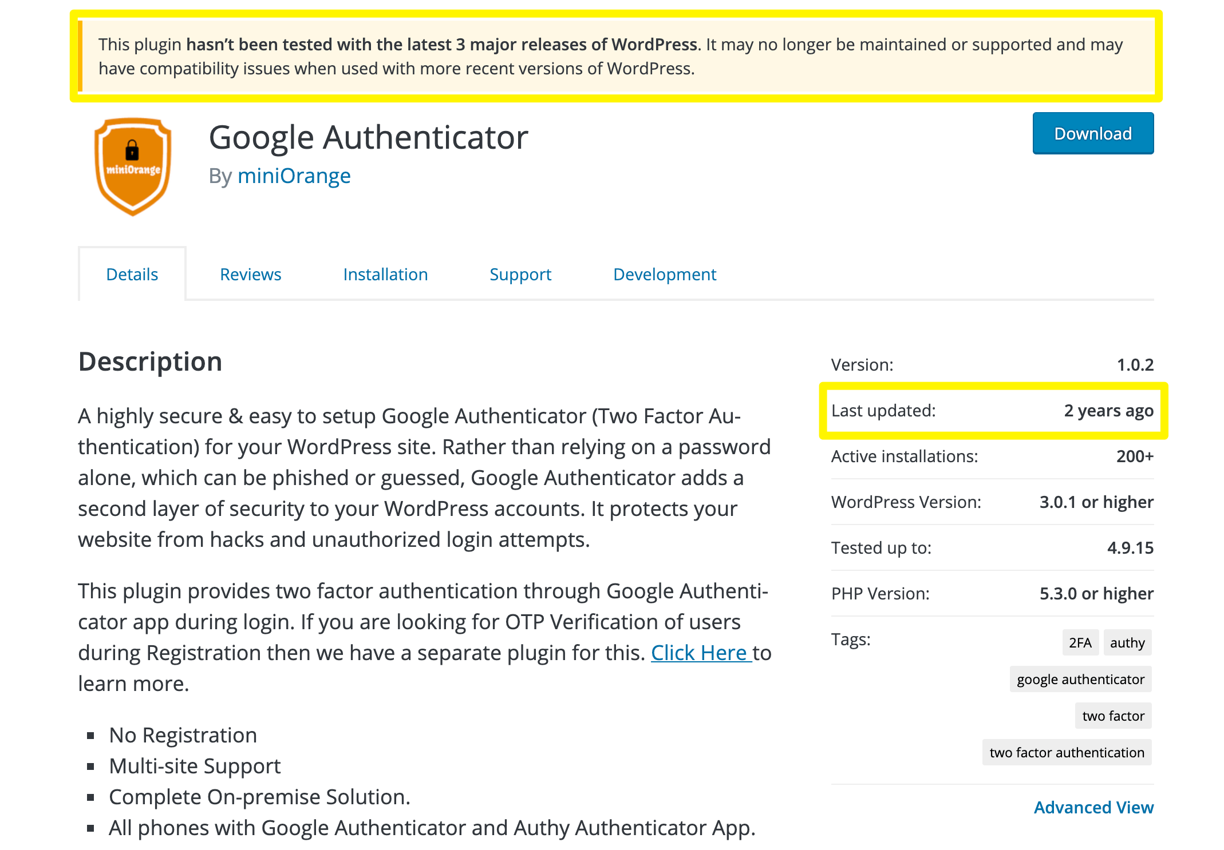The image size is (1224, 850).
Task: Click the 'Tags:' label
Action: 851,639
